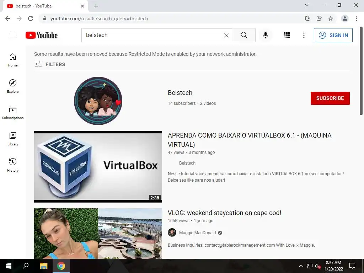The image size is (364, 273).
Task: Open the Beistech channel name link
Action: click(x=180, y=93)
